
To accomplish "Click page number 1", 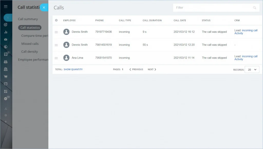I will [123, 69].
